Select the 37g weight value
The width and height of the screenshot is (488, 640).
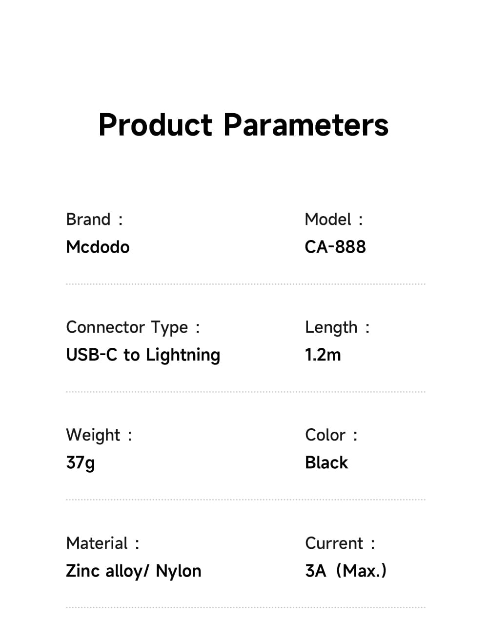(81, 463)
